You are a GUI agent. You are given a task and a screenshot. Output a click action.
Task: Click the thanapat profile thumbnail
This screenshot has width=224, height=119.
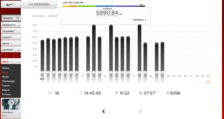pos(11,104)
